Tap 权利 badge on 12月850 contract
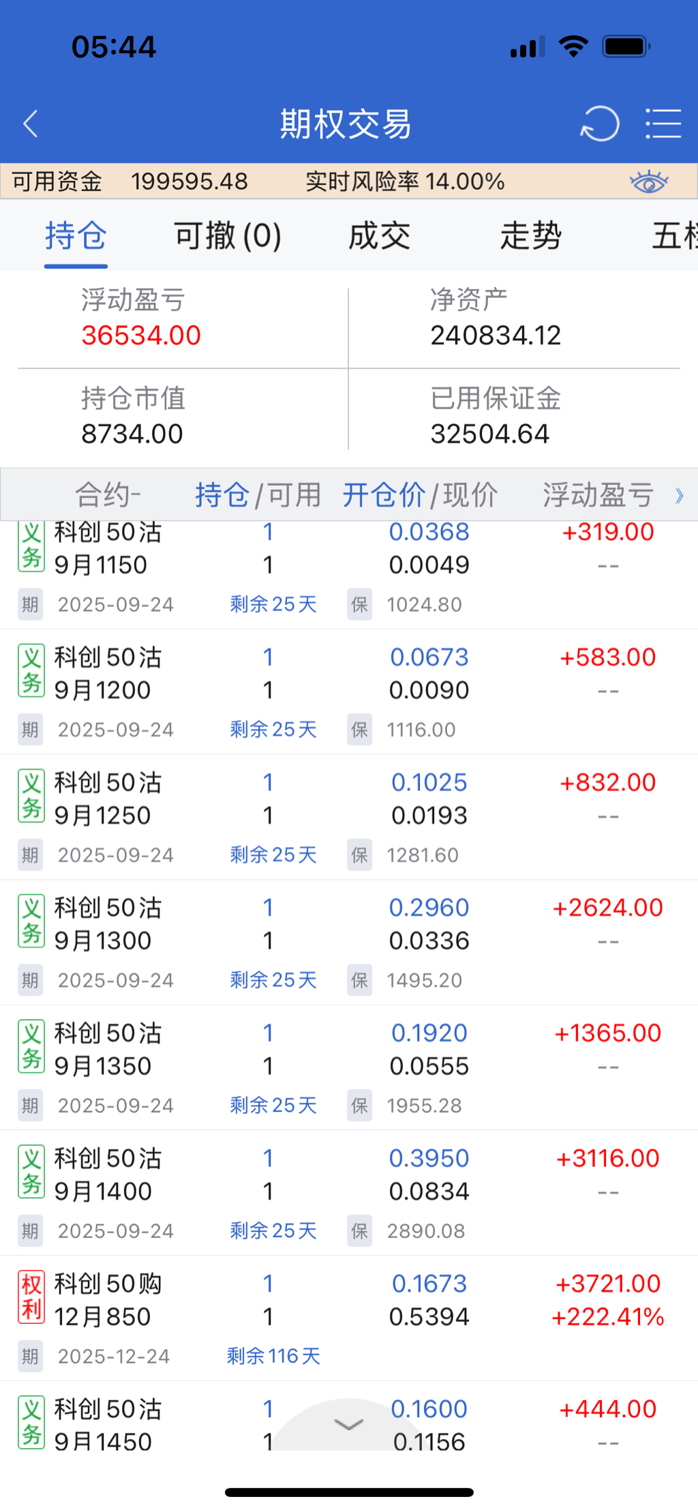 [31, 1296]
